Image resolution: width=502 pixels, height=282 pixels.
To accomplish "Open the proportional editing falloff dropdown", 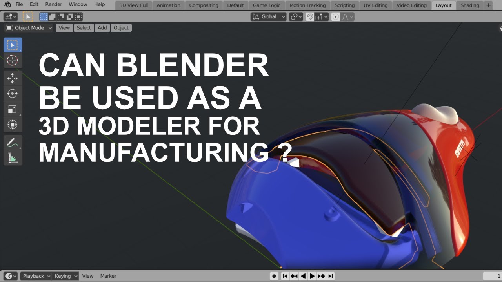I will 347,17.
